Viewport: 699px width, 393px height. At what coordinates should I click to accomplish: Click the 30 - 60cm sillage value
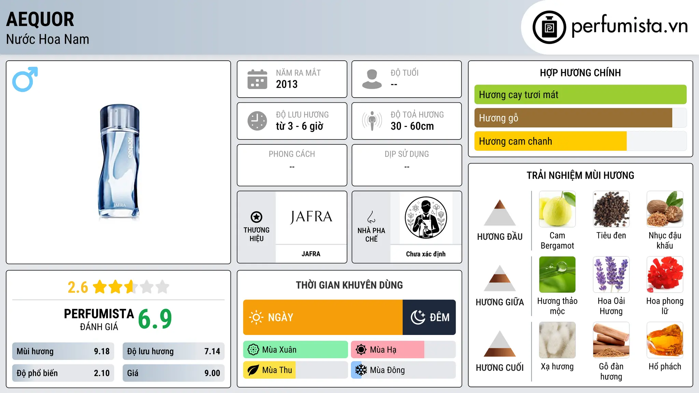tap(412, 126)
